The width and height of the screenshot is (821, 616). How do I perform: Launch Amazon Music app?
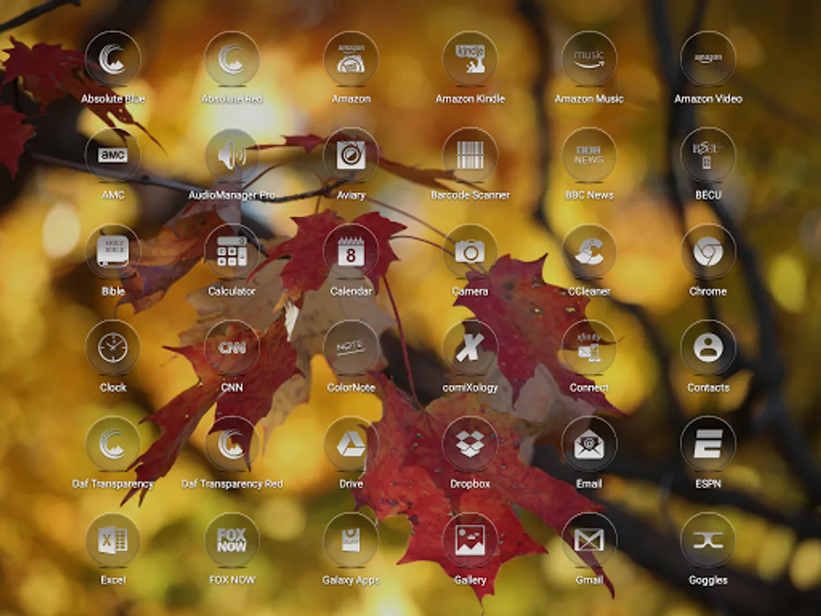589,59
